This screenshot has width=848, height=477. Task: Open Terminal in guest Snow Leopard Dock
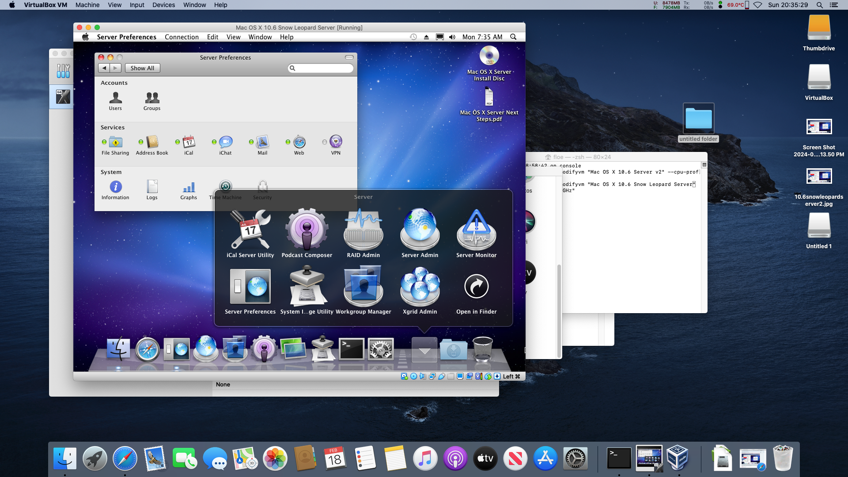352,349
